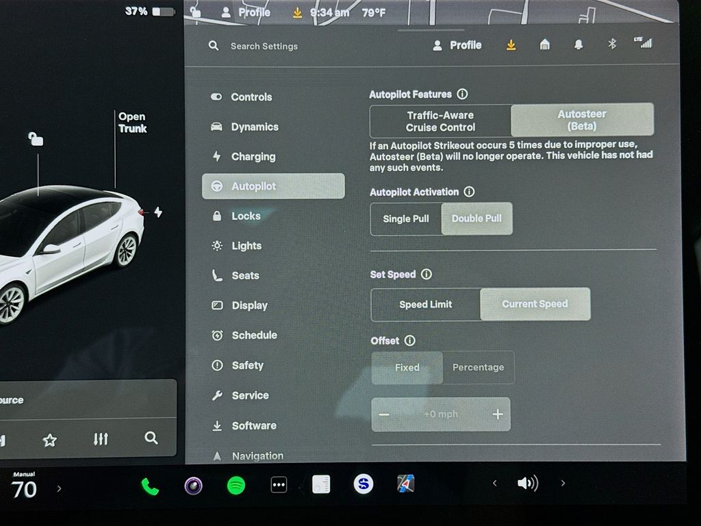The height and width of the screenshot is (526, 701).
Task: Set speed to Current Speed
Action: coord(535,303)
